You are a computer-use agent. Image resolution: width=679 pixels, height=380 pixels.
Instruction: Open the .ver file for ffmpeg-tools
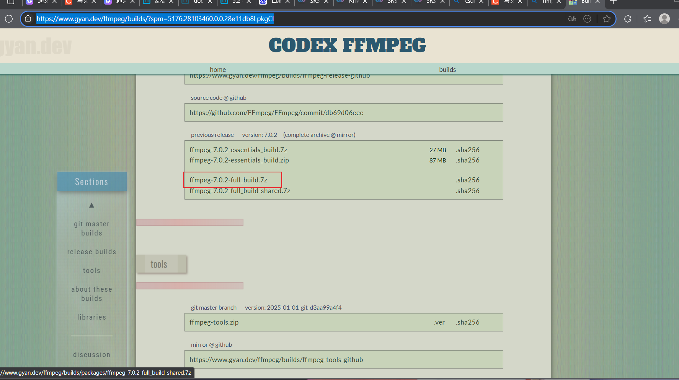point(439,322)
